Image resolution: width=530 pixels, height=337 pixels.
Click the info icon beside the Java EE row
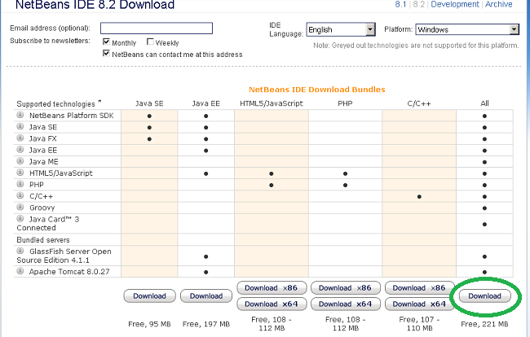pos(20,150)
